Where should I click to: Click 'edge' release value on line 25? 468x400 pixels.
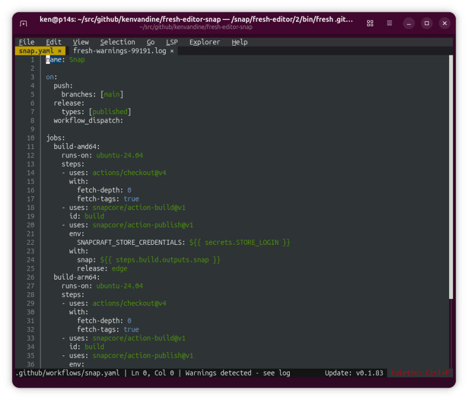[119, 269]
